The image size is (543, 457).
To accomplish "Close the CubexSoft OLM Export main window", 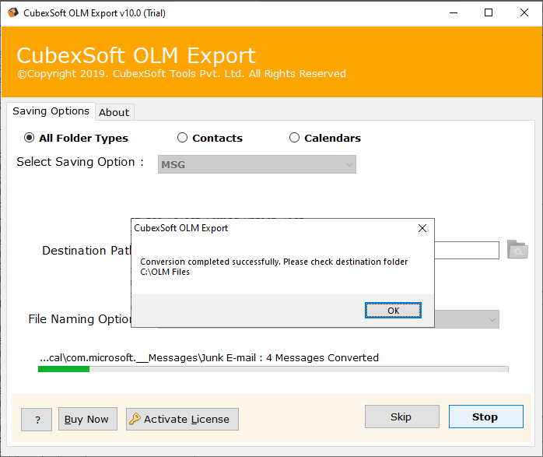I will tap(524, 12).
